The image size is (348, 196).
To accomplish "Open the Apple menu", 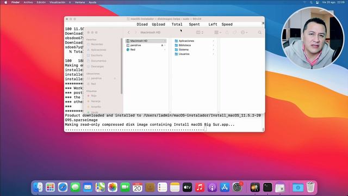I will coord(6,2).
